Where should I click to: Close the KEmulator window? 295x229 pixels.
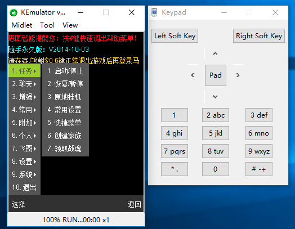132,12
